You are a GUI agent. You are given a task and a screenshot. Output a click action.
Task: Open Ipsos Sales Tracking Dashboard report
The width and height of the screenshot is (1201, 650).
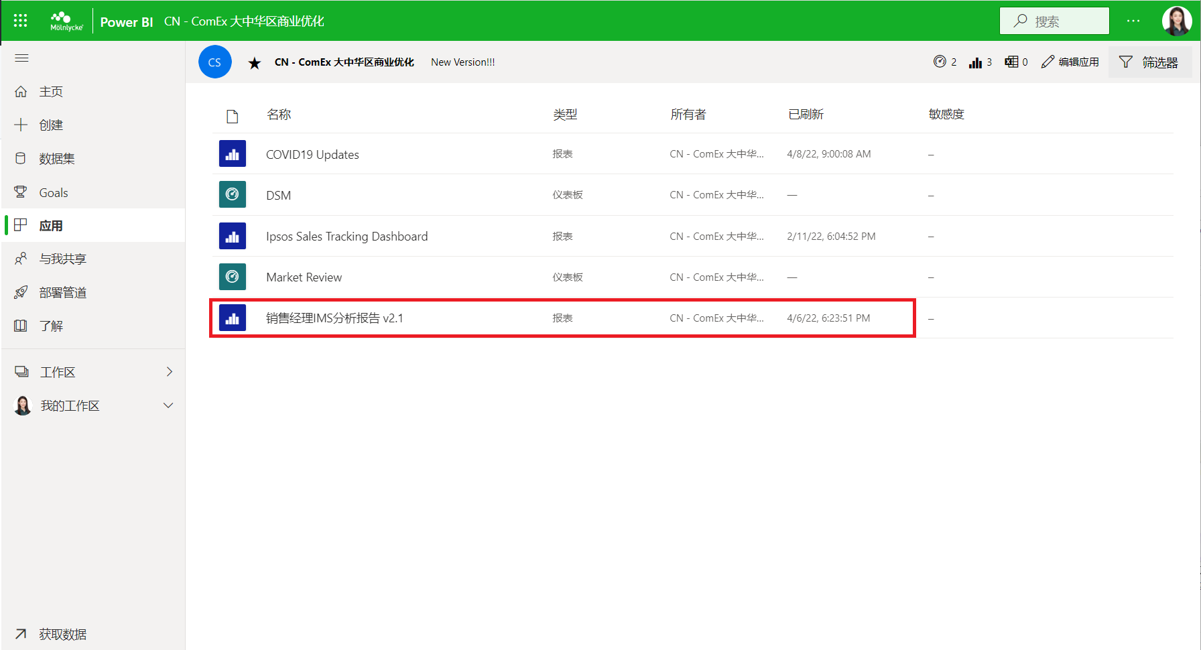pyautogui.click(x=346, y=237)
